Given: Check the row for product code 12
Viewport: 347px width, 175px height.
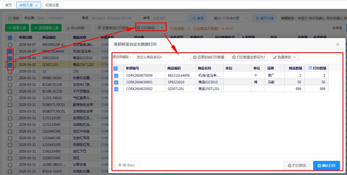Looking at the screenshot, I should coord(10,71).
